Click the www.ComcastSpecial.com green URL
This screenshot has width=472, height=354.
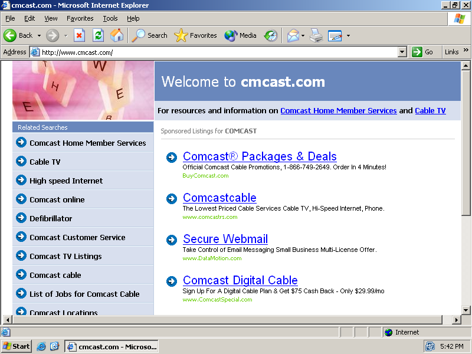217,300
